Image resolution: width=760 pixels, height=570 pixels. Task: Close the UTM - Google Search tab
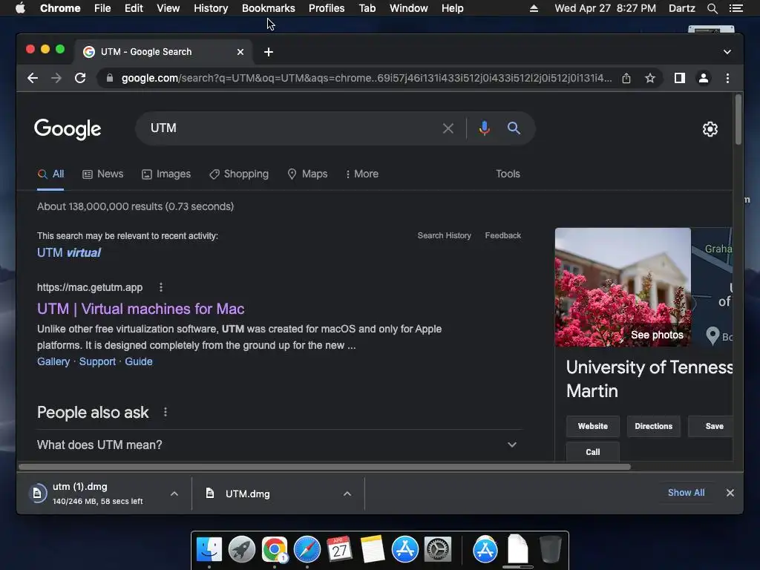pos(240,52)
